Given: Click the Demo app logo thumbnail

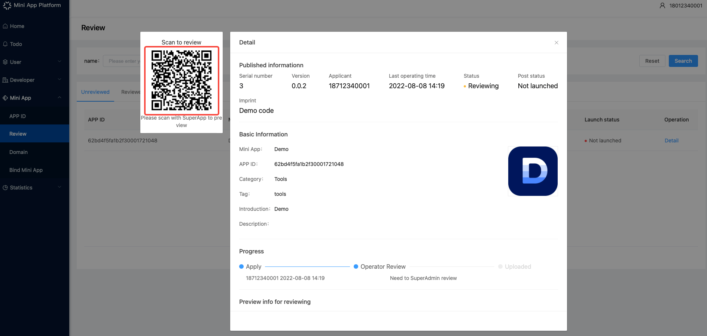Looking at the screenshot, I should [533, 171].
